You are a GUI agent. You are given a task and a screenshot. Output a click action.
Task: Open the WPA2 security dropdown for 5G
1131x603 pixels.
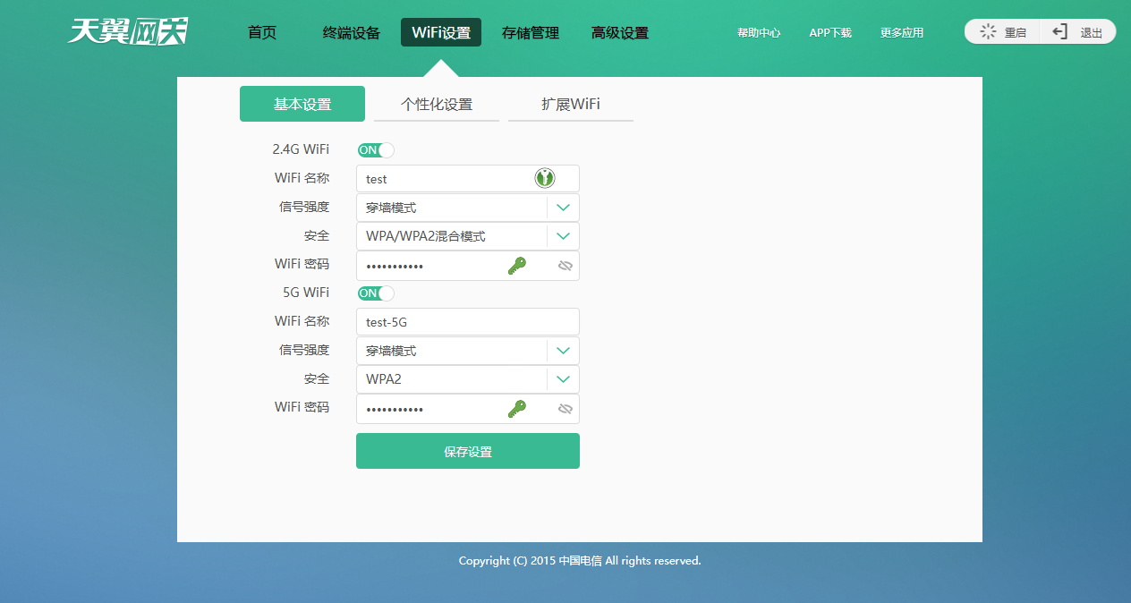pyautogui.click(x=468, y=379)
